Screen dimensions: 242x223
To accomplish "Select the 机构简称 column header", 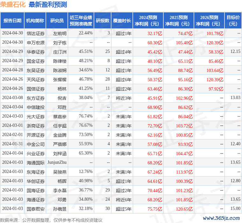I will pyautogui.click(x=35, y=20).
